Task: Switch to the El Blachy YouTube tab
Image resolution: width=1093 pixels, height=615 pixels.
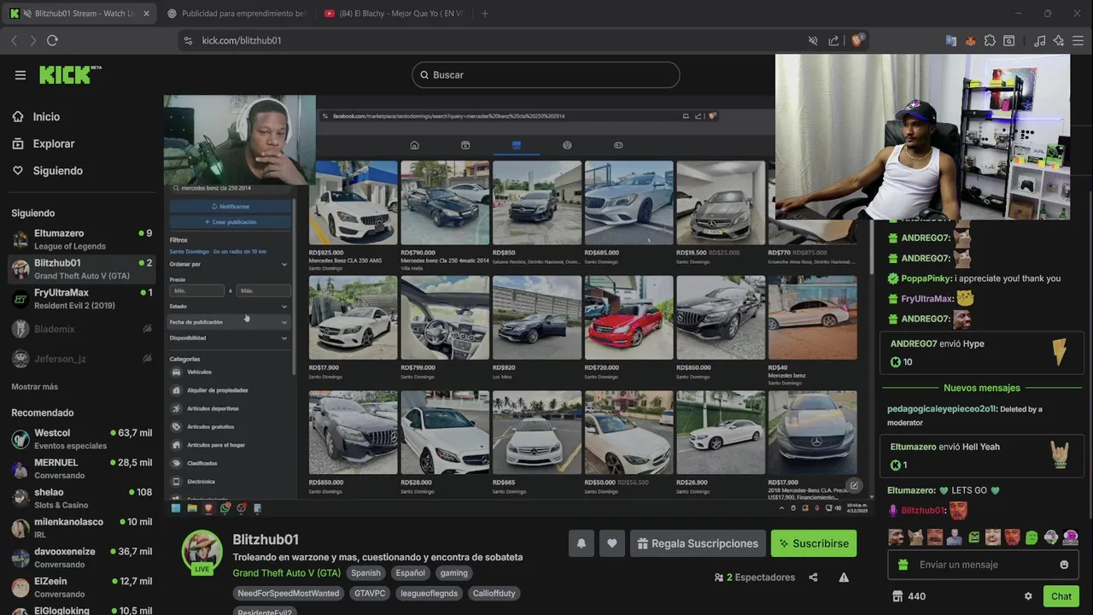Action: (393, 14)
